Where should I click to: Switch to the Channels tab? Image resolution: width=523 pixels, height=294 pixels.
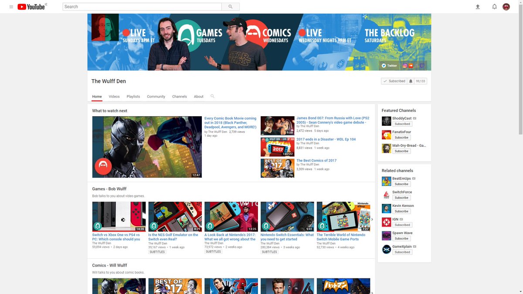[180, 96]
